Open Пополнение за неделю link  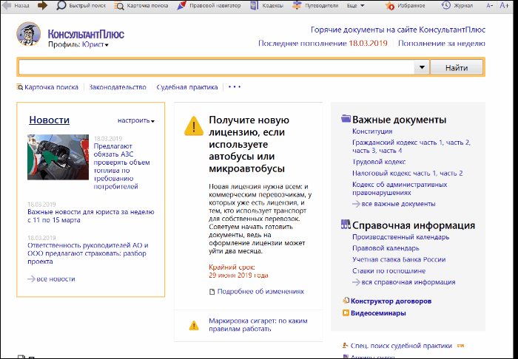tap(441, 43)
